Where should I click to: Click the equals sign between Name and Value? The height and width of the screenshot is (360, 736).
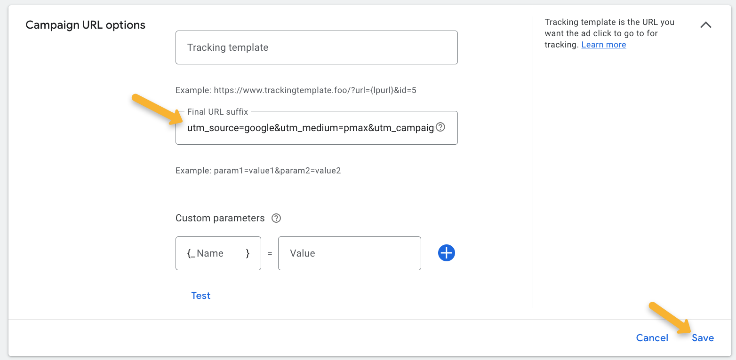[x=270, y=253]
